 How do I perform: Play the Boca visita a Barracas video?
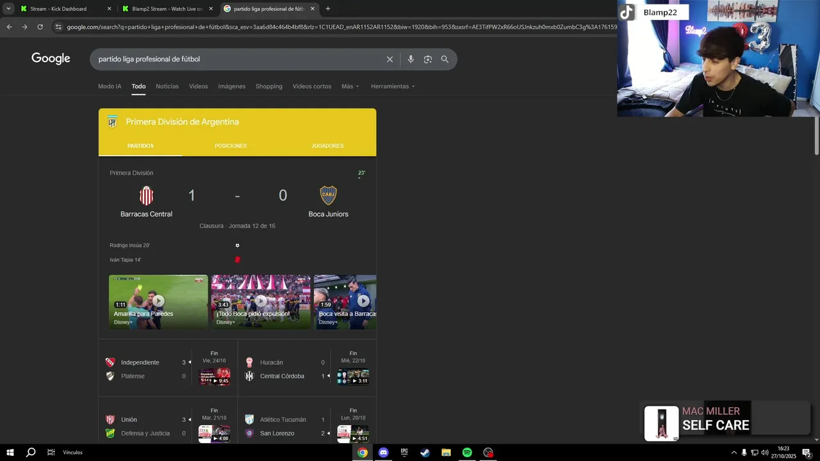pyautogui.click(x=345, y=302)
